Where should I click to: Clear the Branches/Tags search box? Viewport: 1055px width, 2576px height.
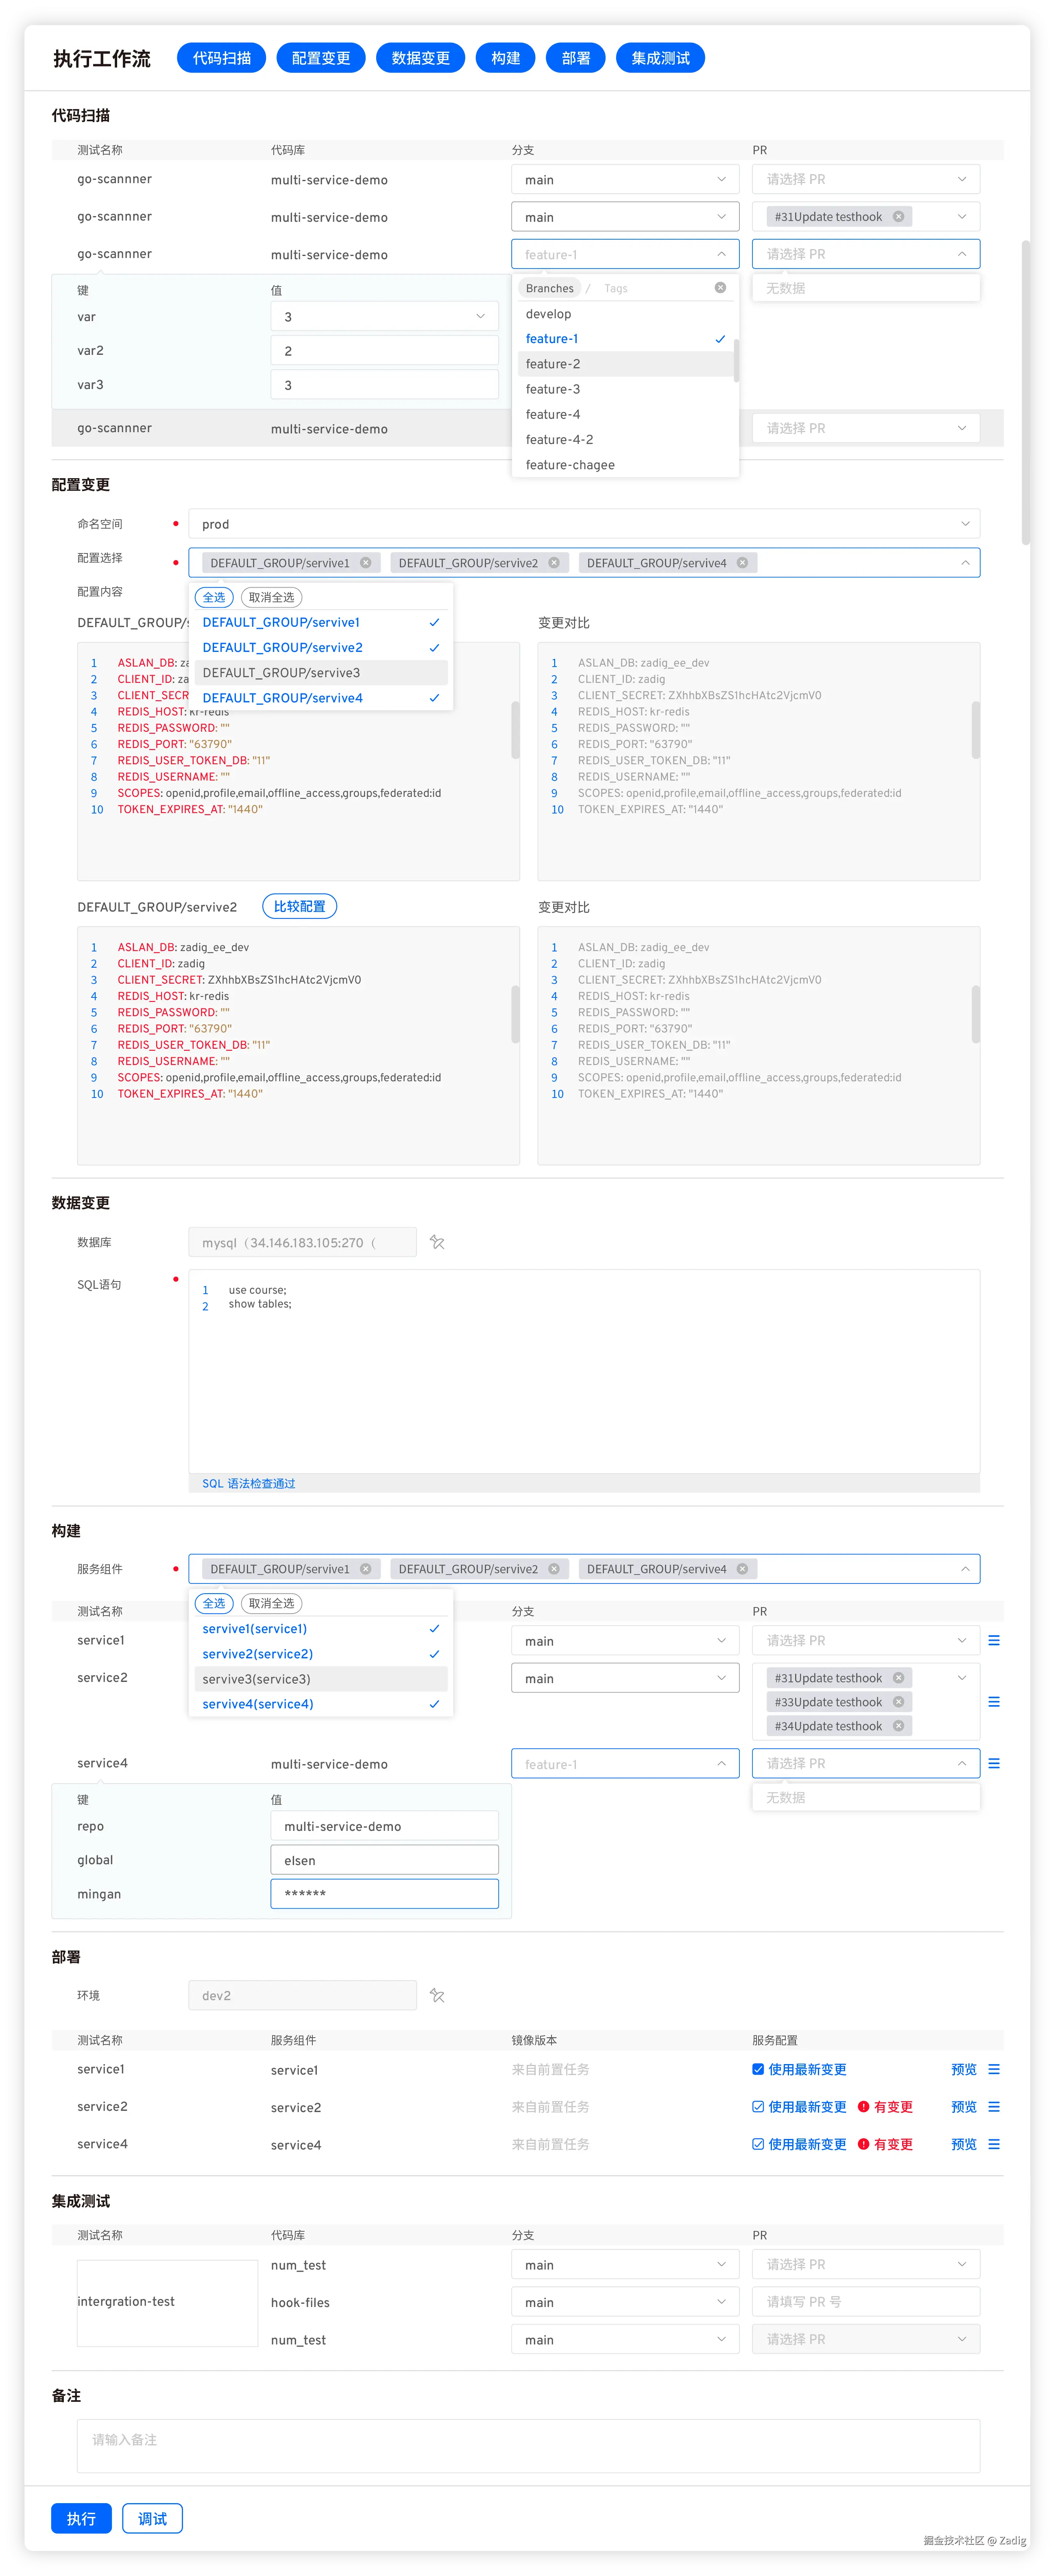(x=720, y=288)
